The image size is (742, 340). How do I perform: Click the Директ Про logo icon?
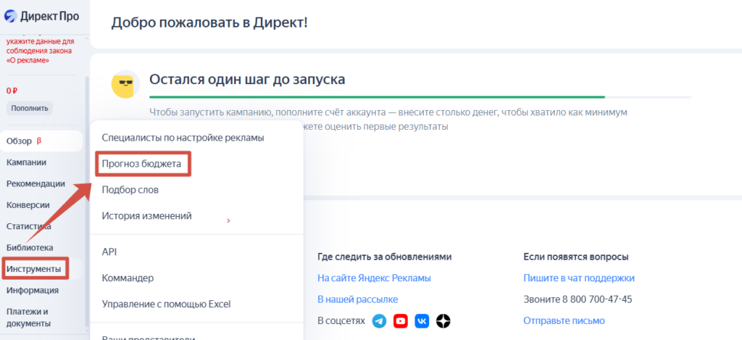pyautogui.click(x=10, y=16)
